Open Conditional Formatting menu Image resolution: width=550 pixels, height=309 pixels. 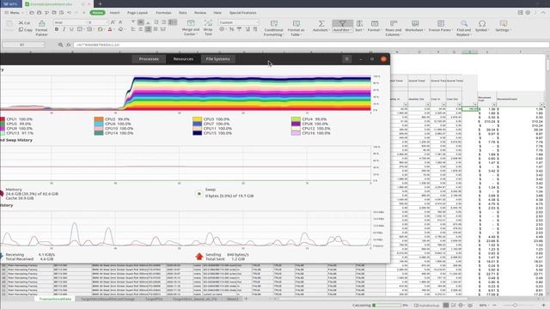[273, 28]
